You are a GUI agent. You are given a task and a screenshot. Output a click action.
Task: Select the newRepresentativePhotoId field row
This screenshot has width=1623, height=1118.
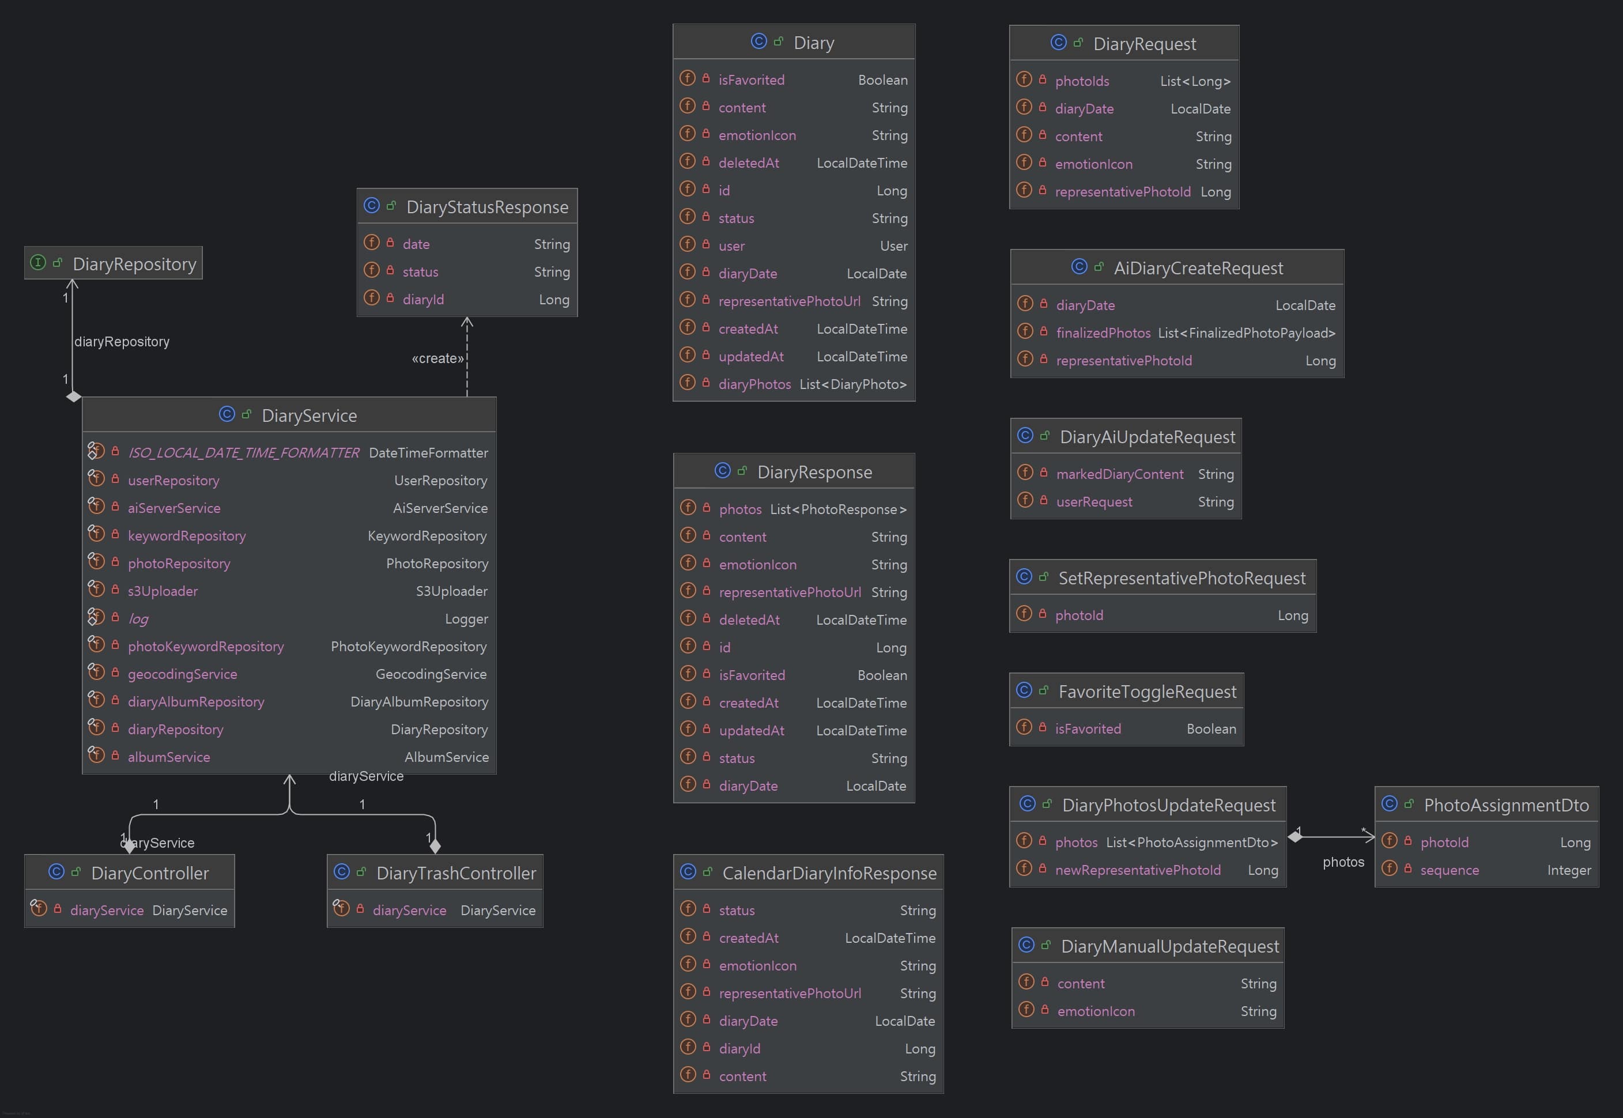[1138, 869]
